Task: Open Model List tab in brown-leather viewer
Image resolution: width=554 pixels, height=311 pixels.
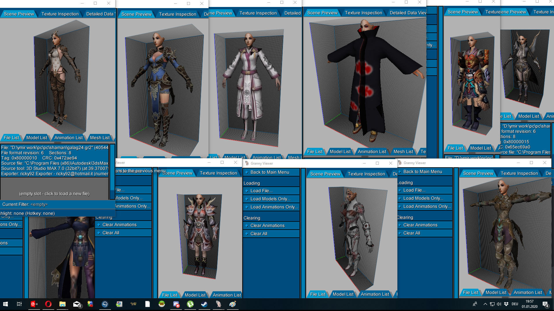Action: pyautogui.click(x=496, y=292)
